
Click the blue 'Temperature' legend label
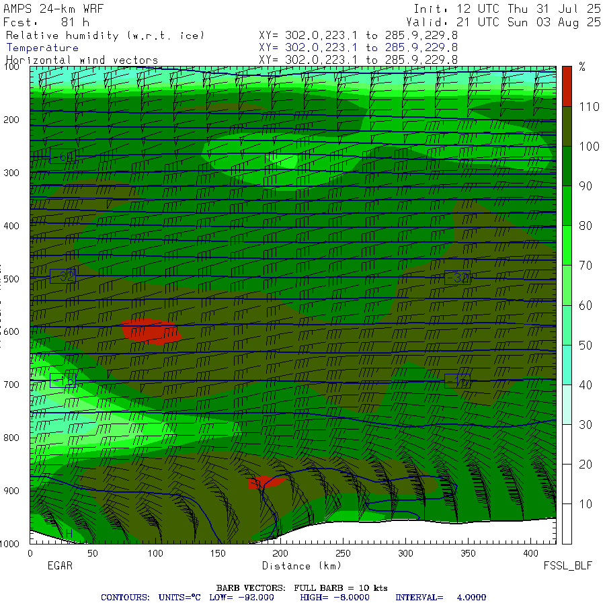coord(42,48)
